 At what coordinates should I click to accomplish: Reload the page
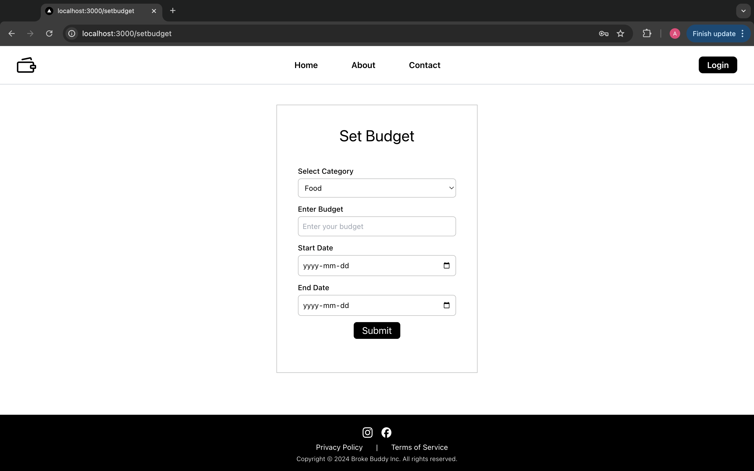coord(49,34)
